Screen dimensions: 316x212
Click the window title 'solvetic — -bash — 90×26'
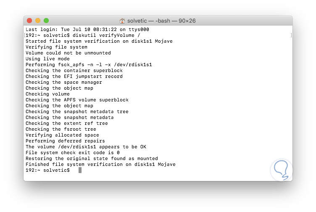161,21
